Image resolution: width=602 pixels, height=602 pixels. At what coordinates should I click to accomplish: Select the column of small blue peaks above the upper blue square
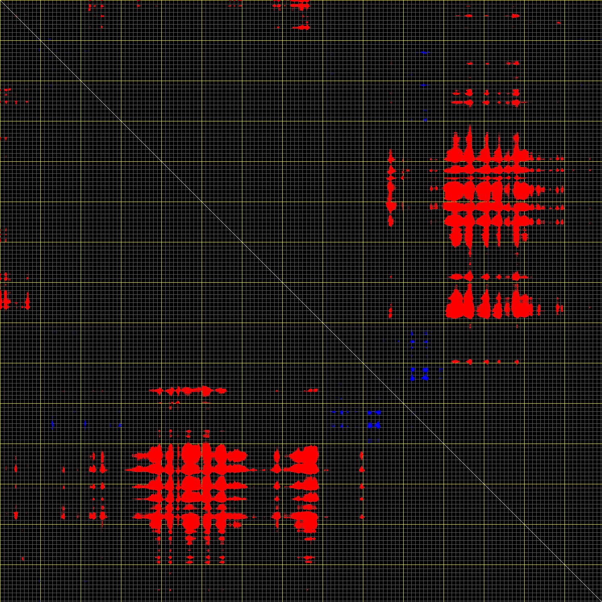pos(425,85)
